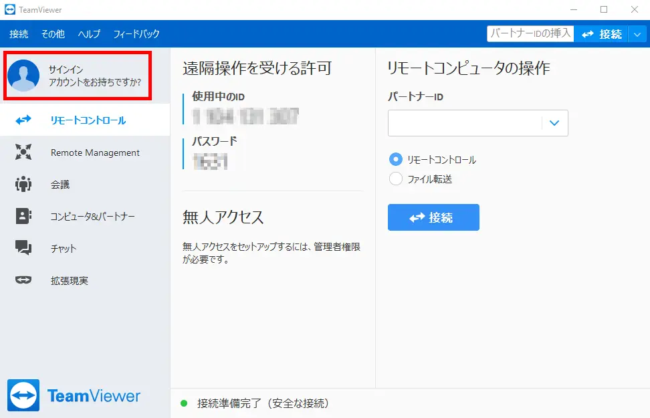This screenshot has height=418, width=650.
Task: Select the ファイル転送 radio option
Action: [x=395, y=179]
